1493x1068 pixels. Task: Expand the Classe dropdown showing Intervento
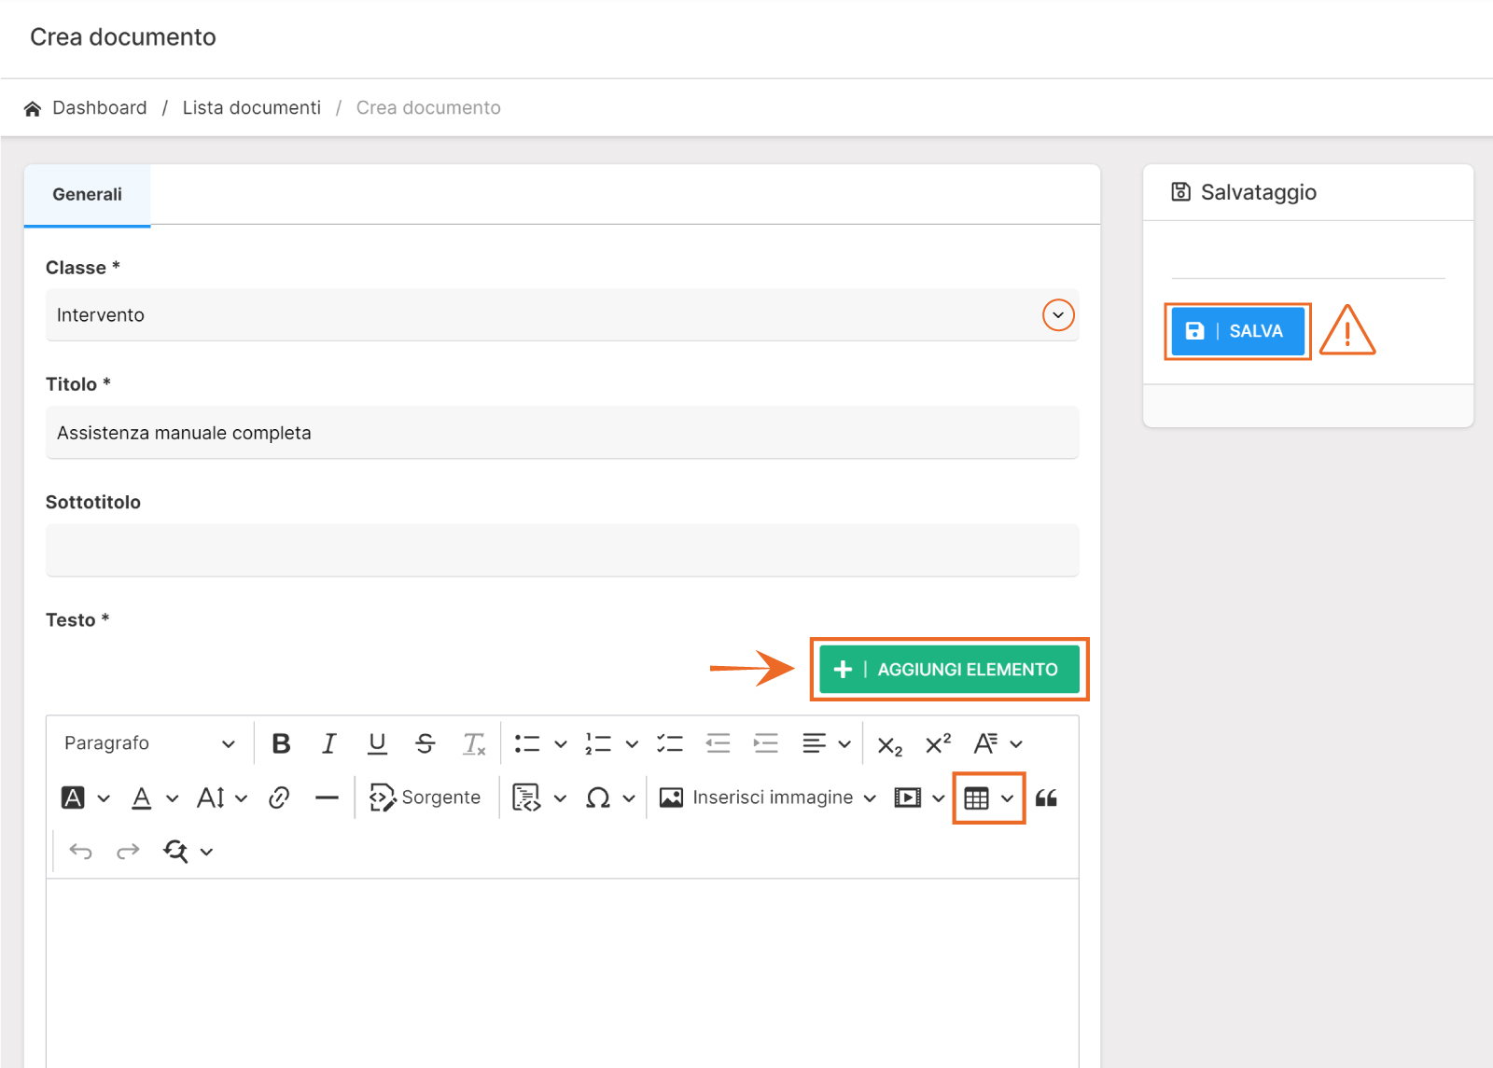[1058, 315]
